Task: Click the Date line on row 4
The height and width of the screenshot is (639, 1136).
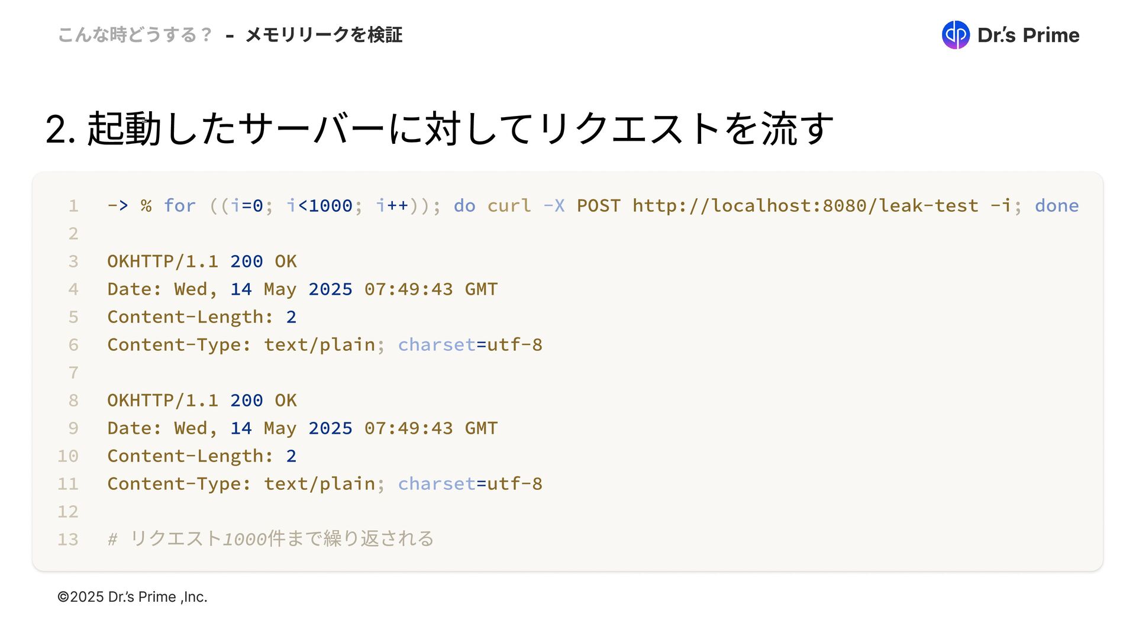Action: (302, 289)
